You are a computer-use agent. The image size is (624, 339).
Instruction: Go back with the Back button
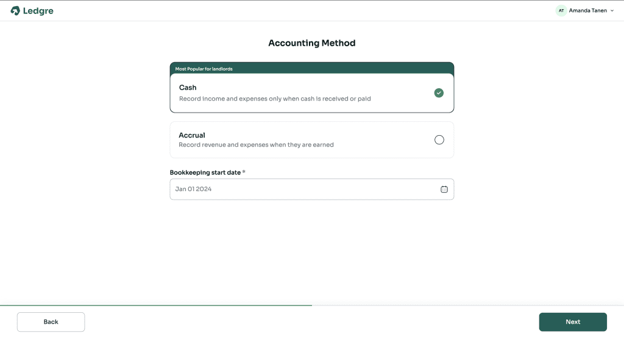tap(51, 322)
